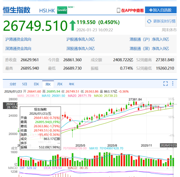The width and height of the screenshot is (180, 177).
Task: Click the refresh icon in 更新实时行情
Action: pyautogui.click(x=149, y=21)
